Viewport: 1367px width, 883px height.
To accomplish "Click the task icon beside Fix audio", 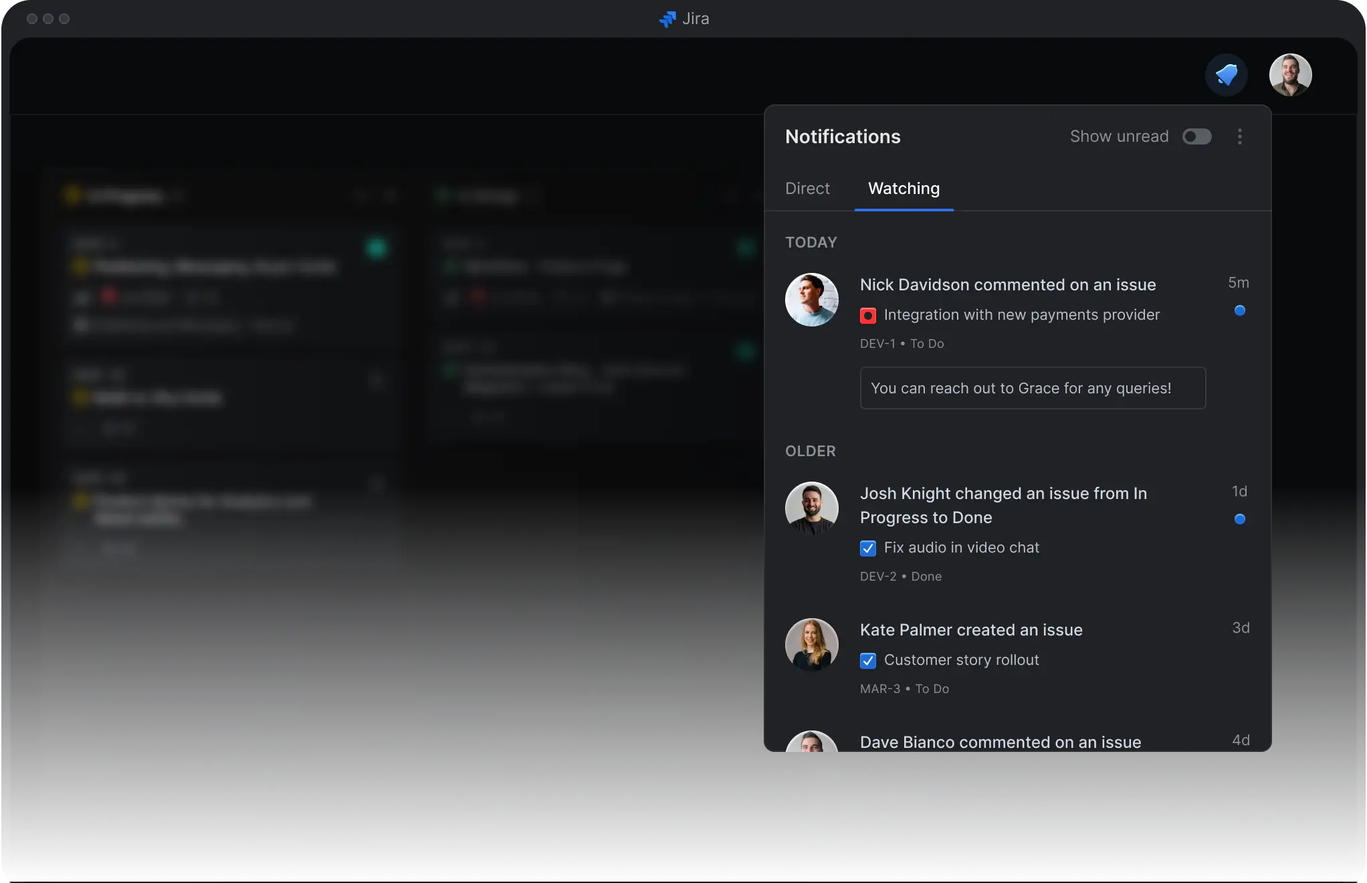I will (867, 549).
